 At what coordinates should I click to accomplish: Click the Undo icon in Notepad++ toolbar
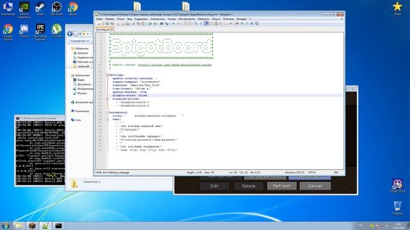click(150, 24)
